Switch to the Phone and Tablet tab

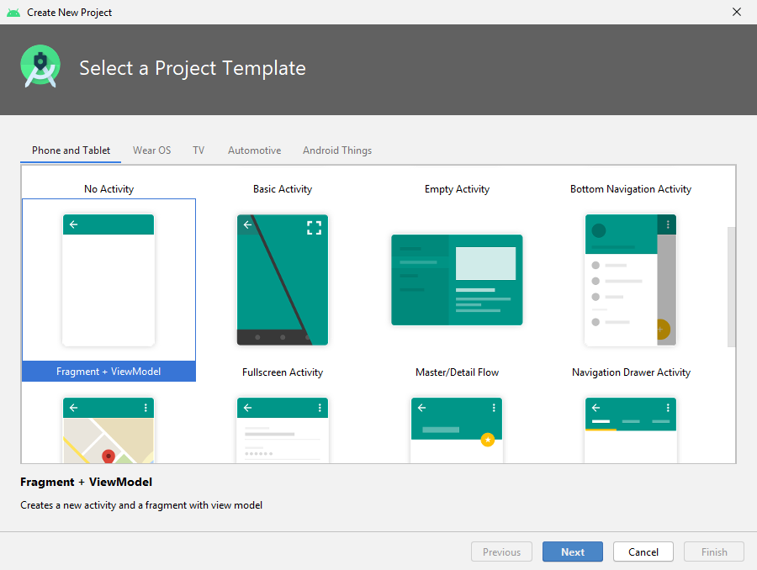pyautogui.click(x=71, y=150)
